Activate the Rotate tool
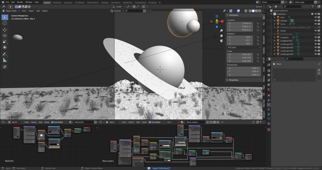This screenshot has width=322, height=170. click(x=5, y=35)
